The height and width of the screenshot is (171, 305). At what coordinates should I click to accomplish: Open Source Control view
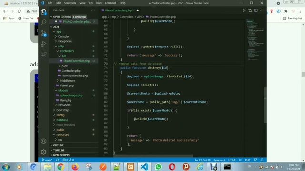tap(43, 33)
